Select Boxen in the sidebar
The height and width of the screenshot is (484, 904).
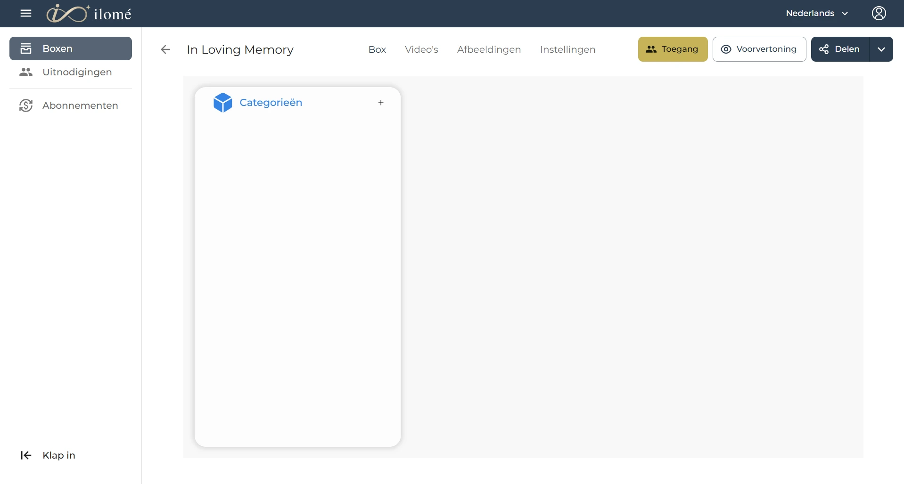(71, 48)
